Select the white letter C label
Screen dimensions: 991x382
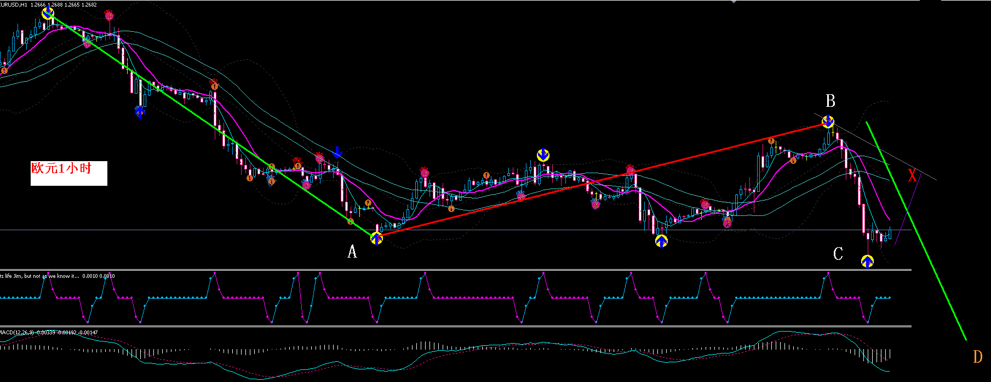coord(838,253)
